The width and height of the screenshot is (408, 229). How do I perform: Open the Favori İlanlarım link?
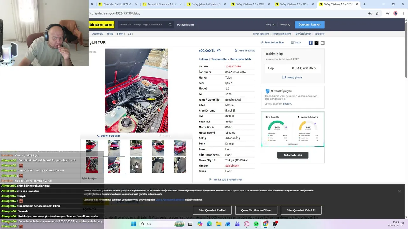tap(261, 34)
